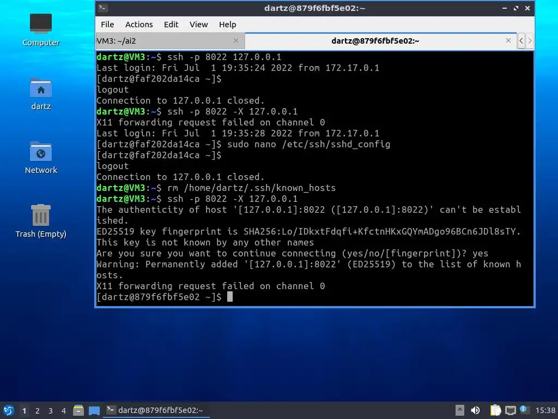Click the first 'Connection to 127.0.0.1 closed.' line
Viewport: 558px width, 419px height.
click(x=180, y=100)
